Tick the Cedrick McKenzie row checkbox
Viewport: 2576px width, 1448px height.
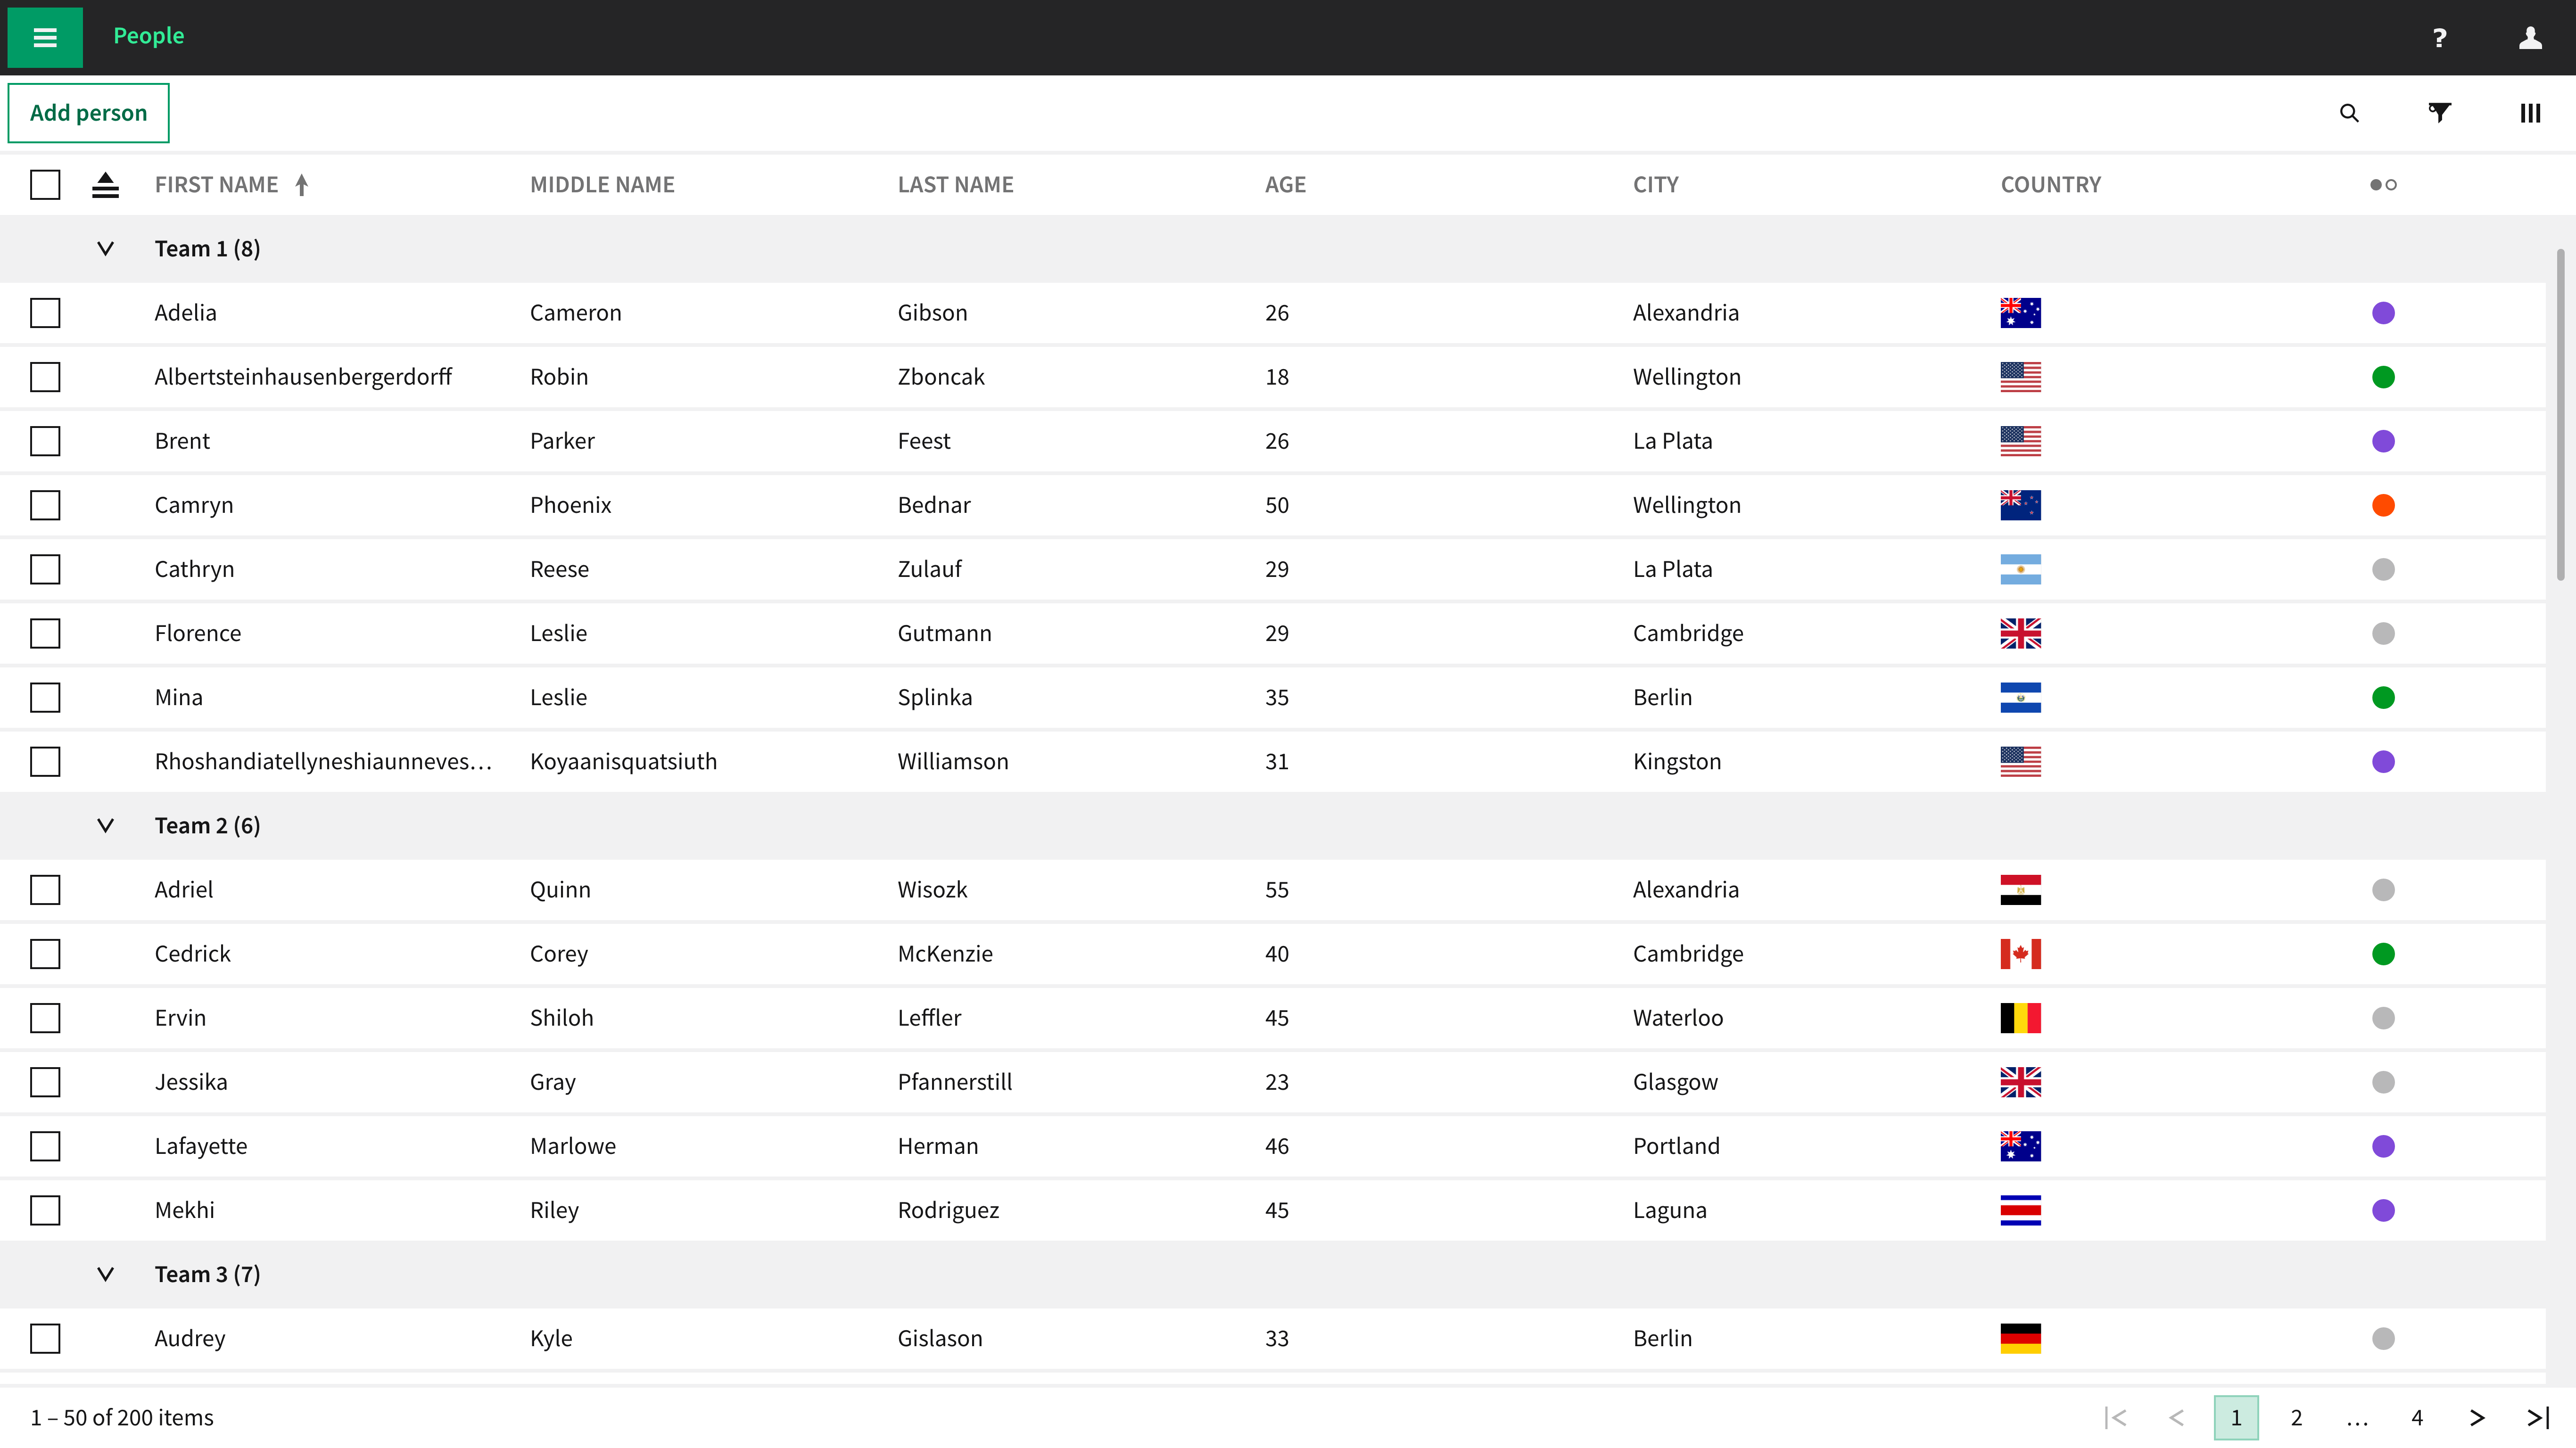click(45, 954)
